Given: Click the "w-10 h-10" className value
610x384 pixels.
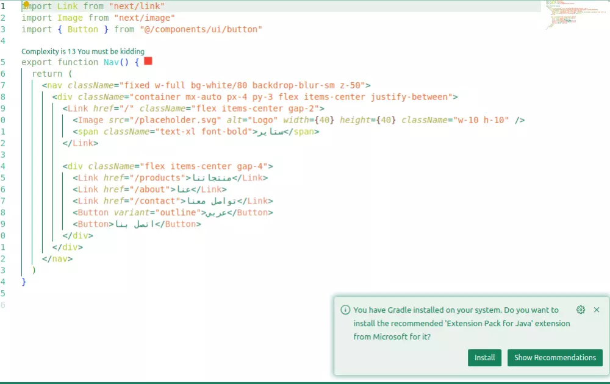Looking at the screenshot, I should [481, 120].
